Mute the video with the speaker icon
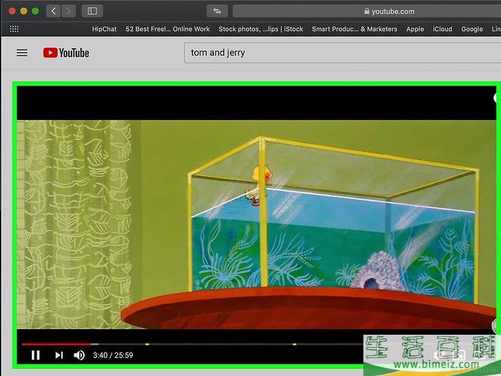 coord(79,355)
